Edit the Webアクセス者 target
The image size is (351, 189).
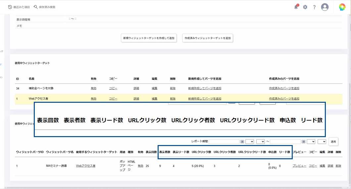click(x=154, y=99)
